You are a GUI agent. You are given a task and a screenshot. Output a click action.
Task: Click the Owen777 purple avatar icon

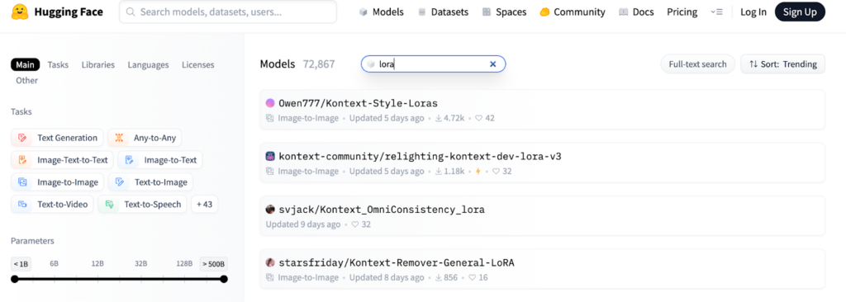[x=270, y=103]
